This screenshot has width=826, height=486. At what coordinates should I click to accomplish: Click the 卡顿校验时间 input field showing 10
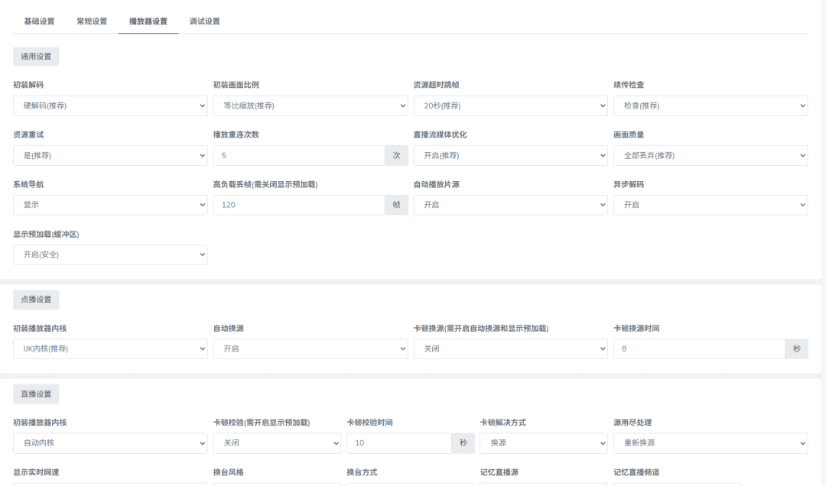coord(399,443)
